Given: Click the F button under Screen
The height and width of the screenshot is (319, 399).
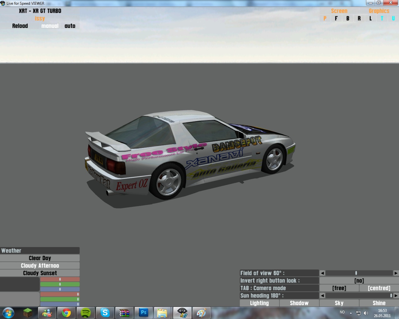Looking at the screenshot, I should click(x=336, y=18).
